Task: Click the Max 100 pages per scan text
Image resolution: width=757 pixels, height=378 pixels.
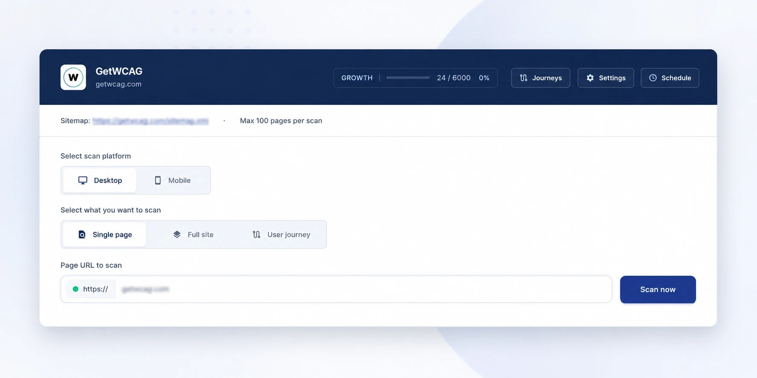Action: click(281, 121)
